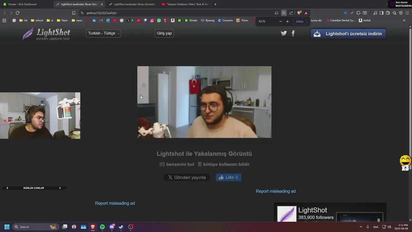Toggle the browser sidebar panel
The image size is (412, 232).
381,13
